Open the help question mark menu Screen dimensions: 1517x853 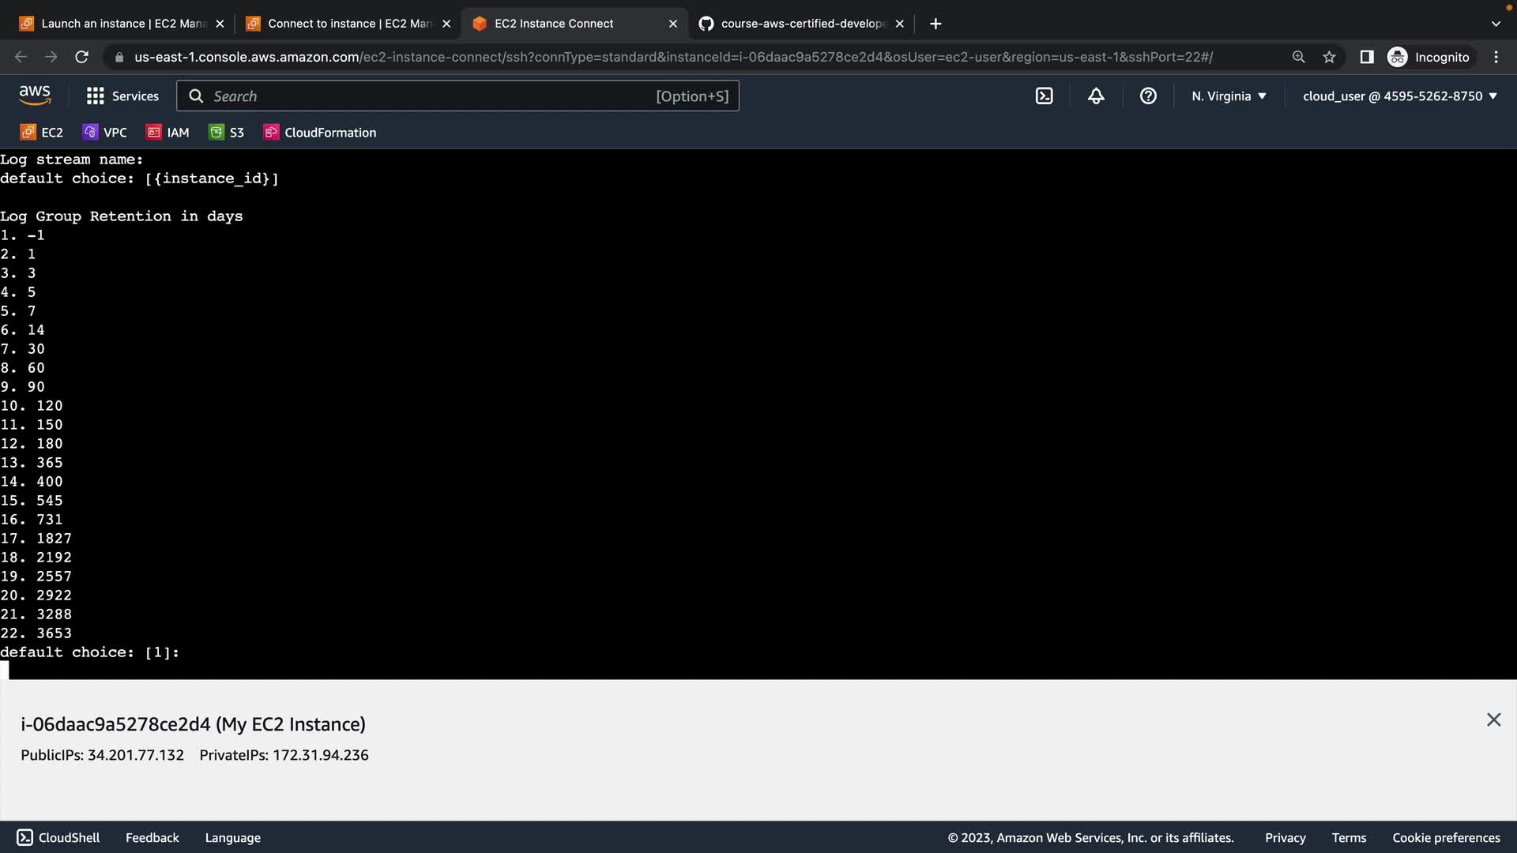pos(1148,96)
